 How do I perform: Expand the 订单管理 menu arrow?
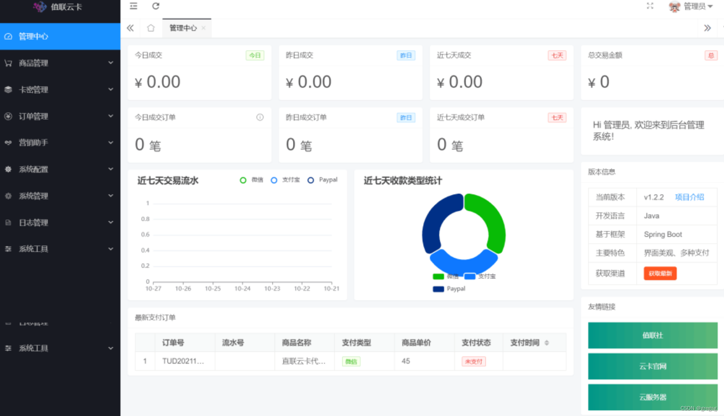[111, 116]
